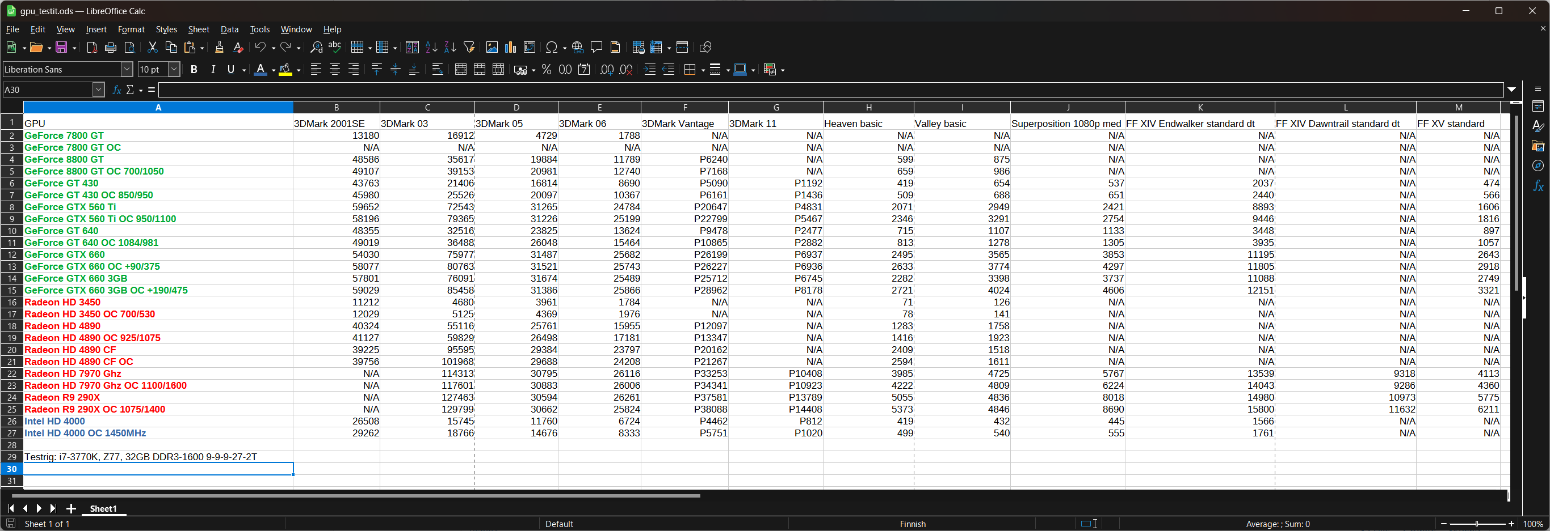Sort ascending A to Z

point(431,48)
